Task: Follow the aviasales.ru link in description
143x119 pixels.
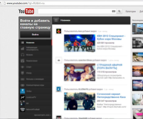Action: point(117,78)
